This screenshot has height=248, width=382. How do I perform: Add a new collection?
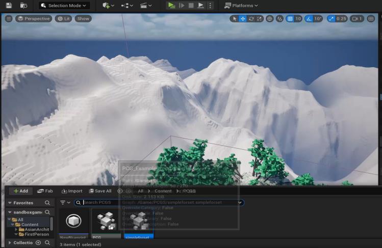coord(38,242)
